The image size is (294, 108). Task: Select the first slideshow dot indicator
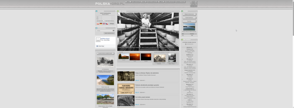166,50
